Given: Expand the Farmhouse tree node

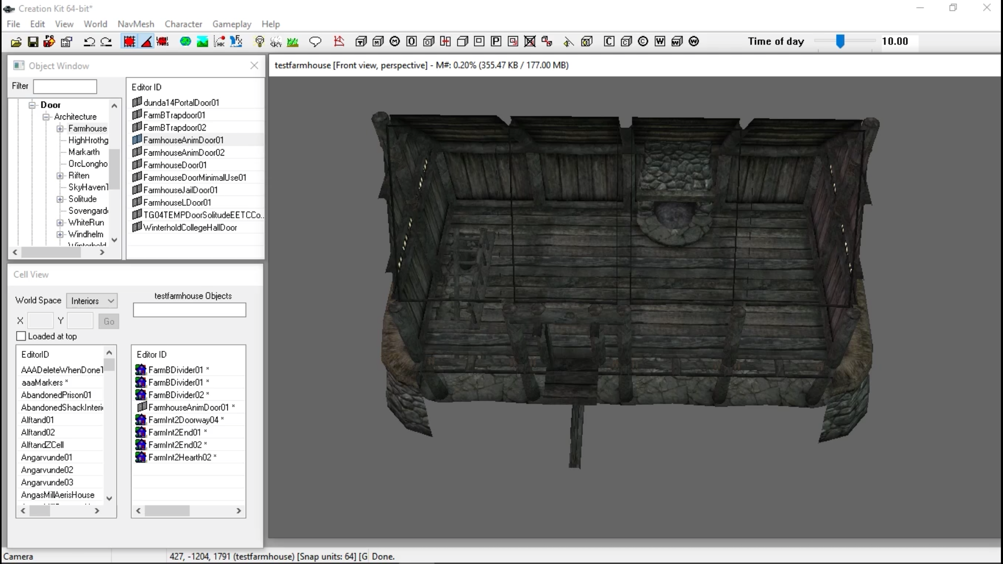Looking at the screenshot, I should (60, 128).
